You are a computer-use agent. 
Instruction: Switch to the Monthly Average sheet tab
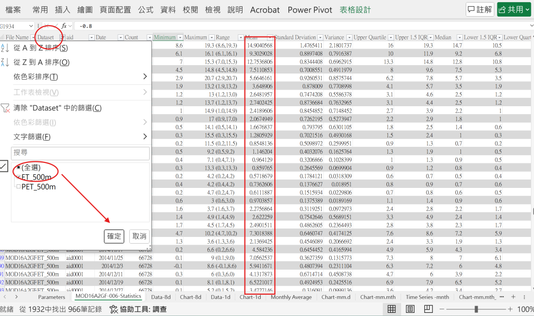coord(291,297)
